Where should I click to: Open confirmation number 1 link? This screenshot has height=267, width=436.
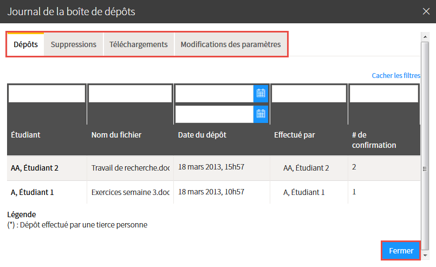click(x=354, y=192)
